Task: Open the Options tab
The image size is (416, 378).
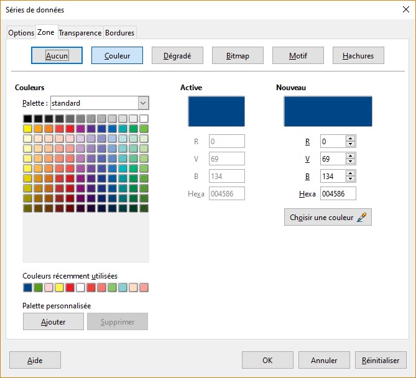Action: click(x=21, y=33)
